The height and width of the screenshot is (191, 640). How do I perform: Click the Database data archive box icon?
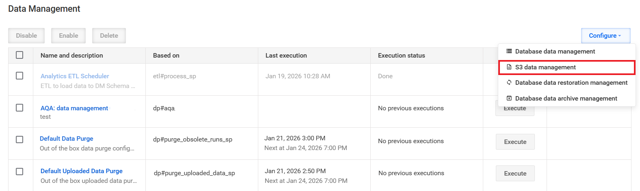(x=509, y=98)
